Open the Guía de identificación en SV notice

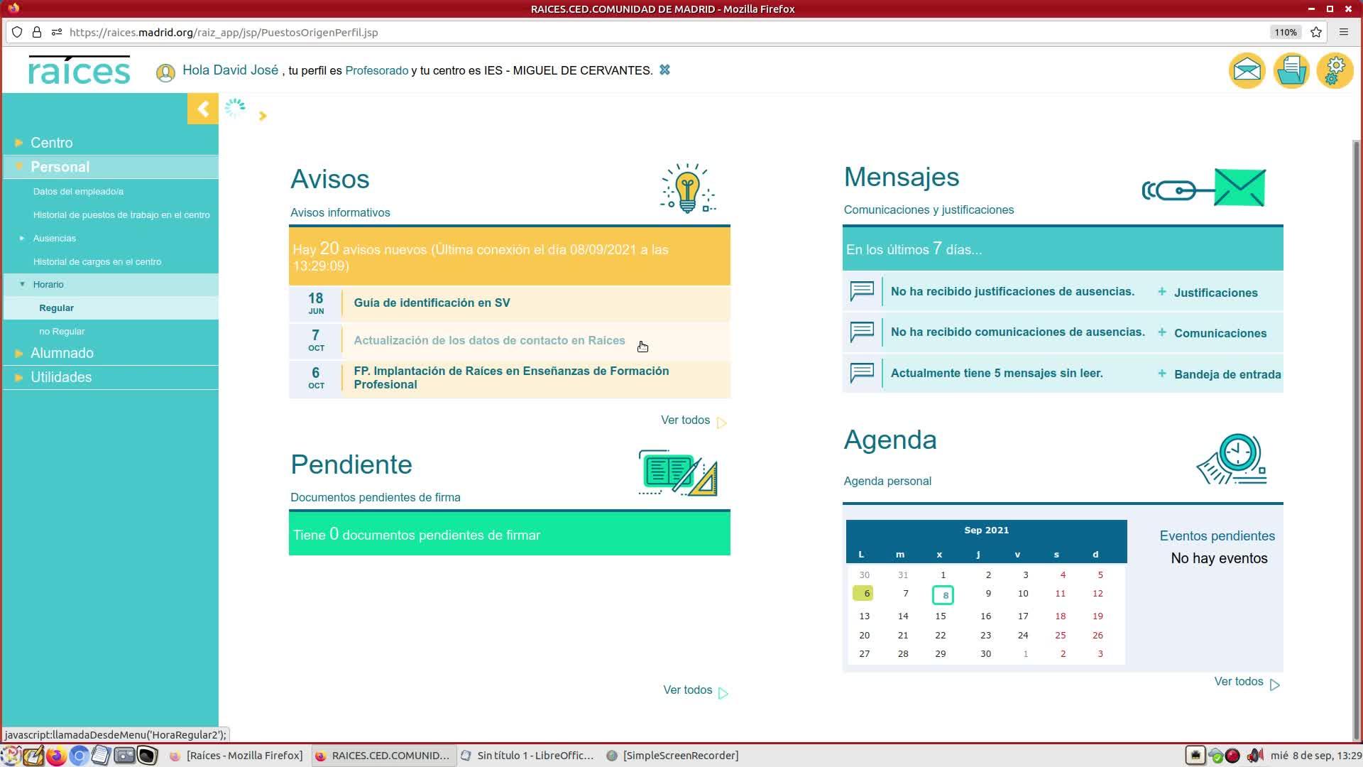point(432,303)
